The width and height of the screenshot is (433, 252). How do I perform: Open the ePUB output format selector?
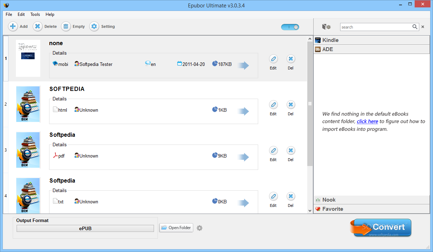coord(85,228)
